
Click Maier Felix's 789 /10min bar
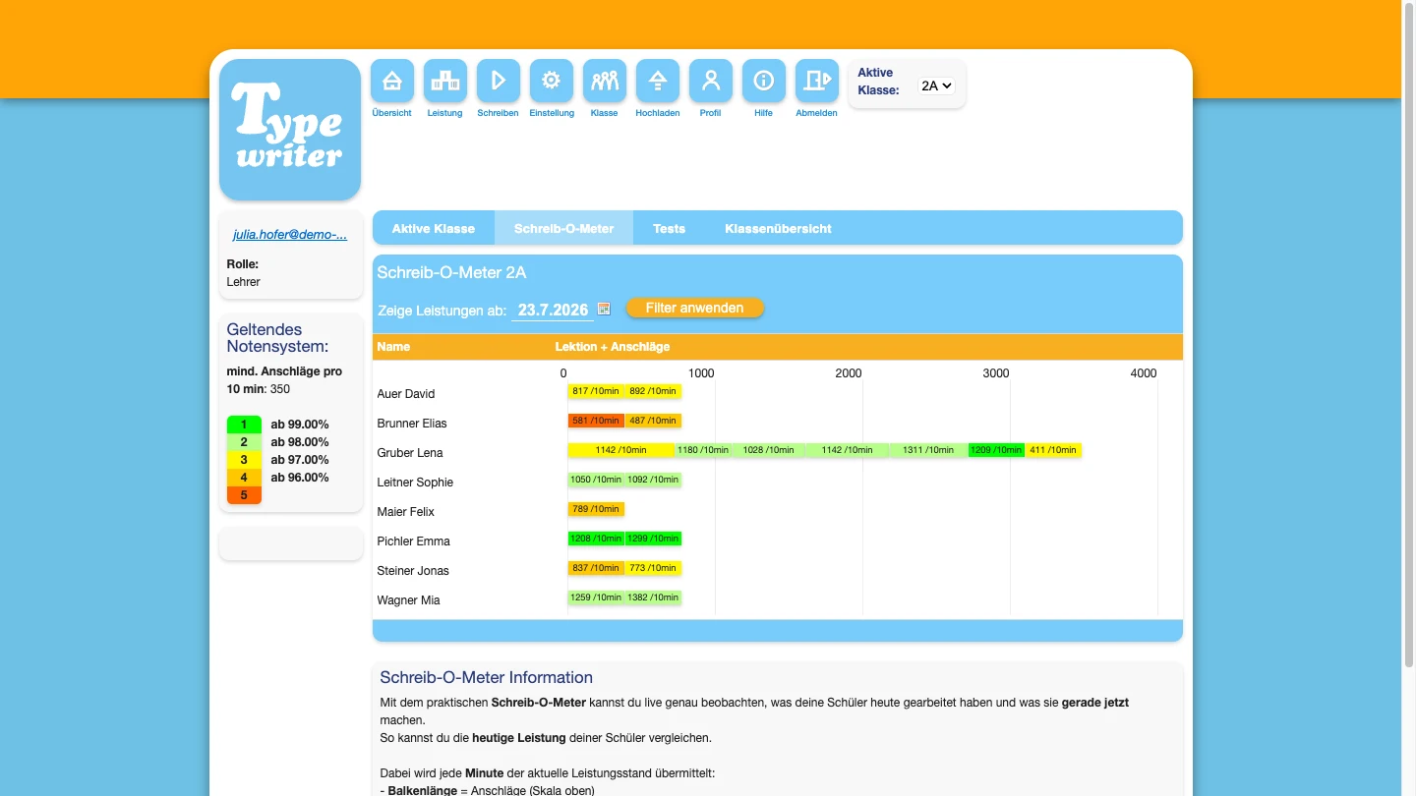pos(596,509)
